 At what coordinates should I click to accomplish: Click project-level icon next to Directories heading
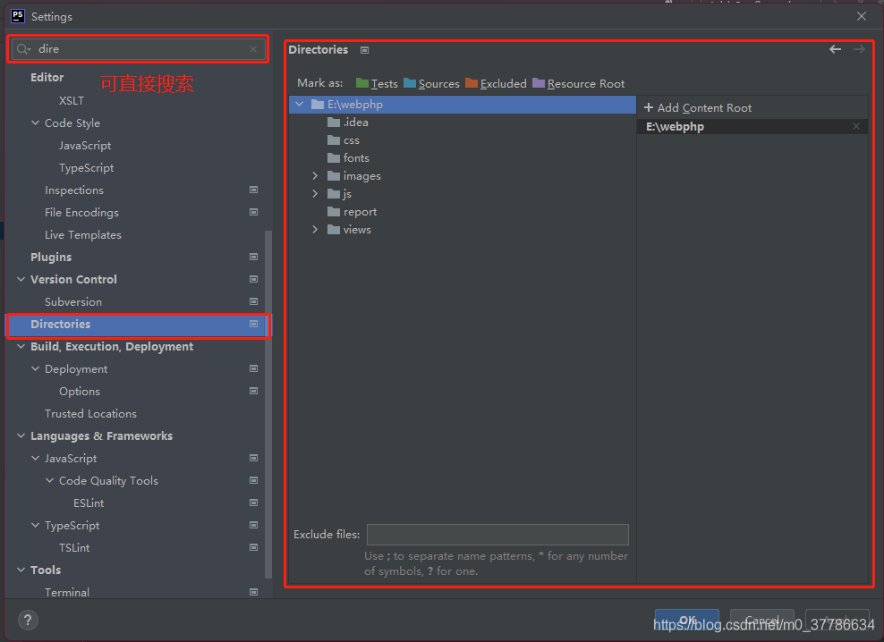coord(365,50)
